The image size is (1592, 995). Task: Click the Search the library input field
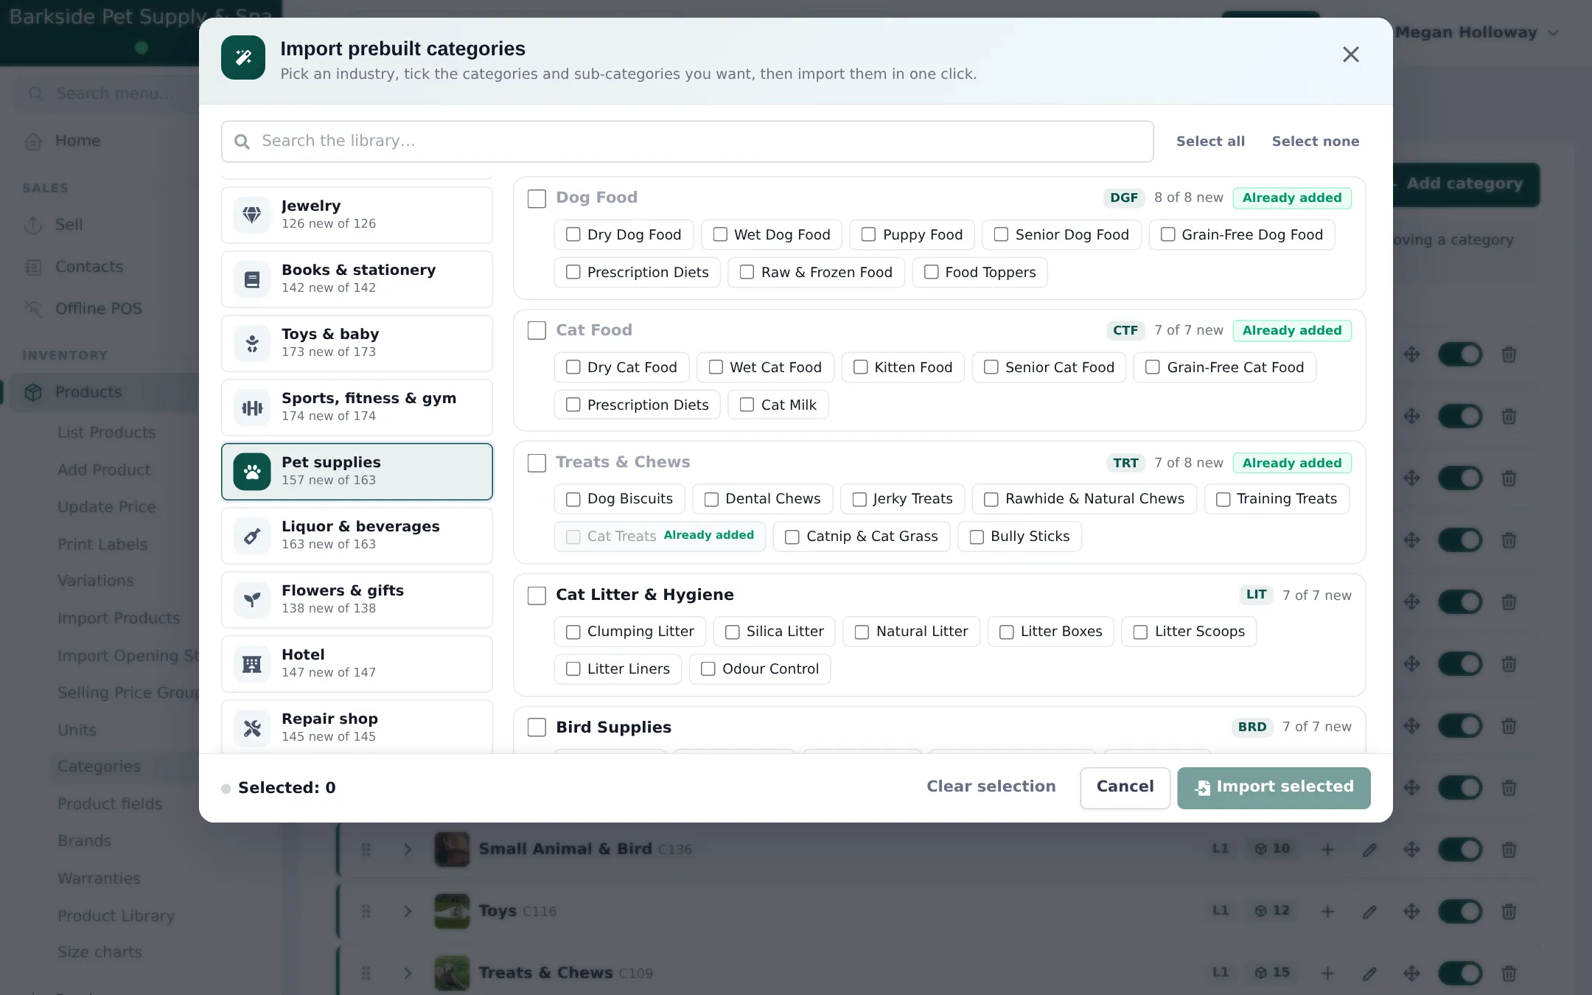click(687, 142)
